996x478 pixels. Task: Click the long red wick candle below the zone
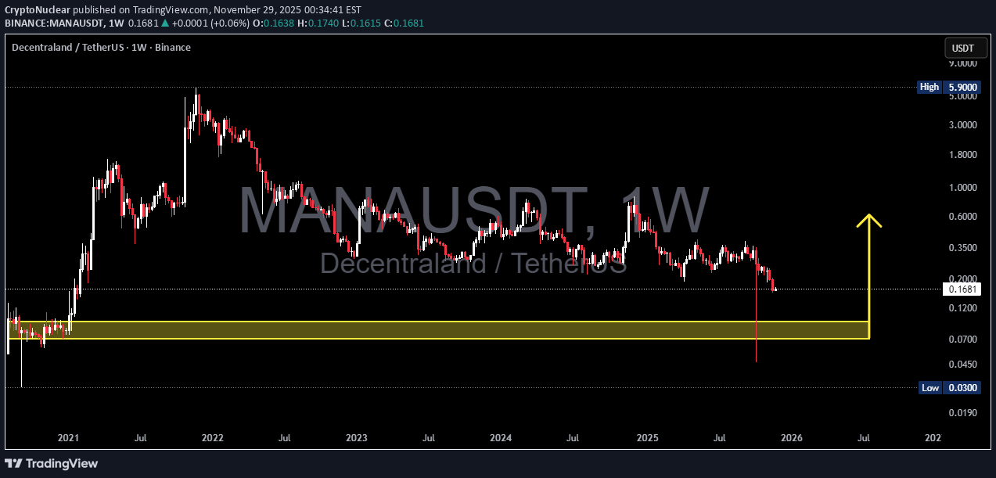pos(757,348)
